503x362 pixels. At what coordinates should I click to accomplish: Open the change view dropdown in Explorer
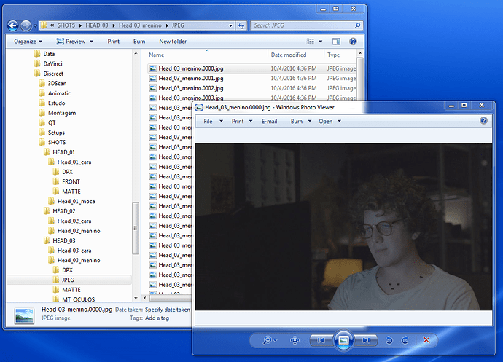tap(321, 42)
